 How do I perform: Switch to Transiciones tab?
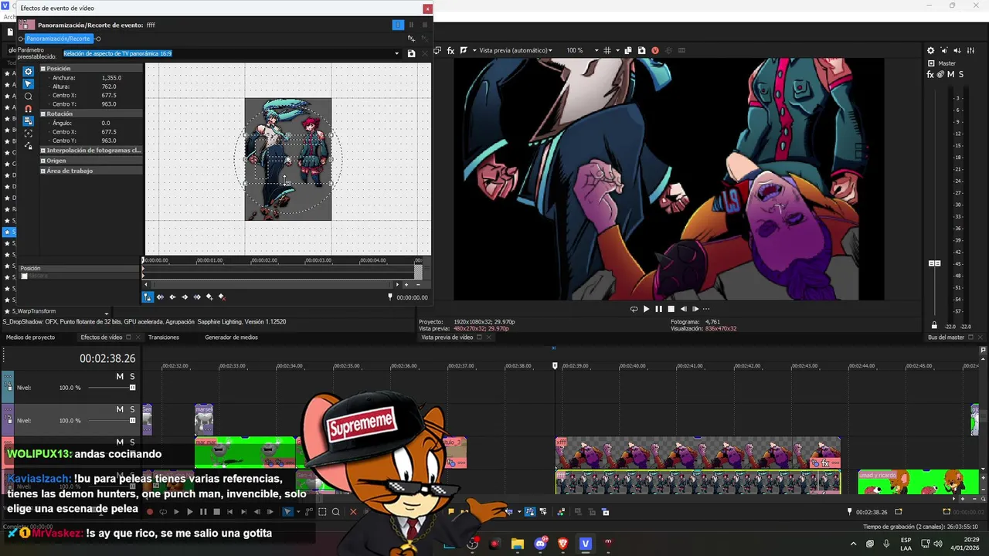pyautogui.click(x=164, y=337)
